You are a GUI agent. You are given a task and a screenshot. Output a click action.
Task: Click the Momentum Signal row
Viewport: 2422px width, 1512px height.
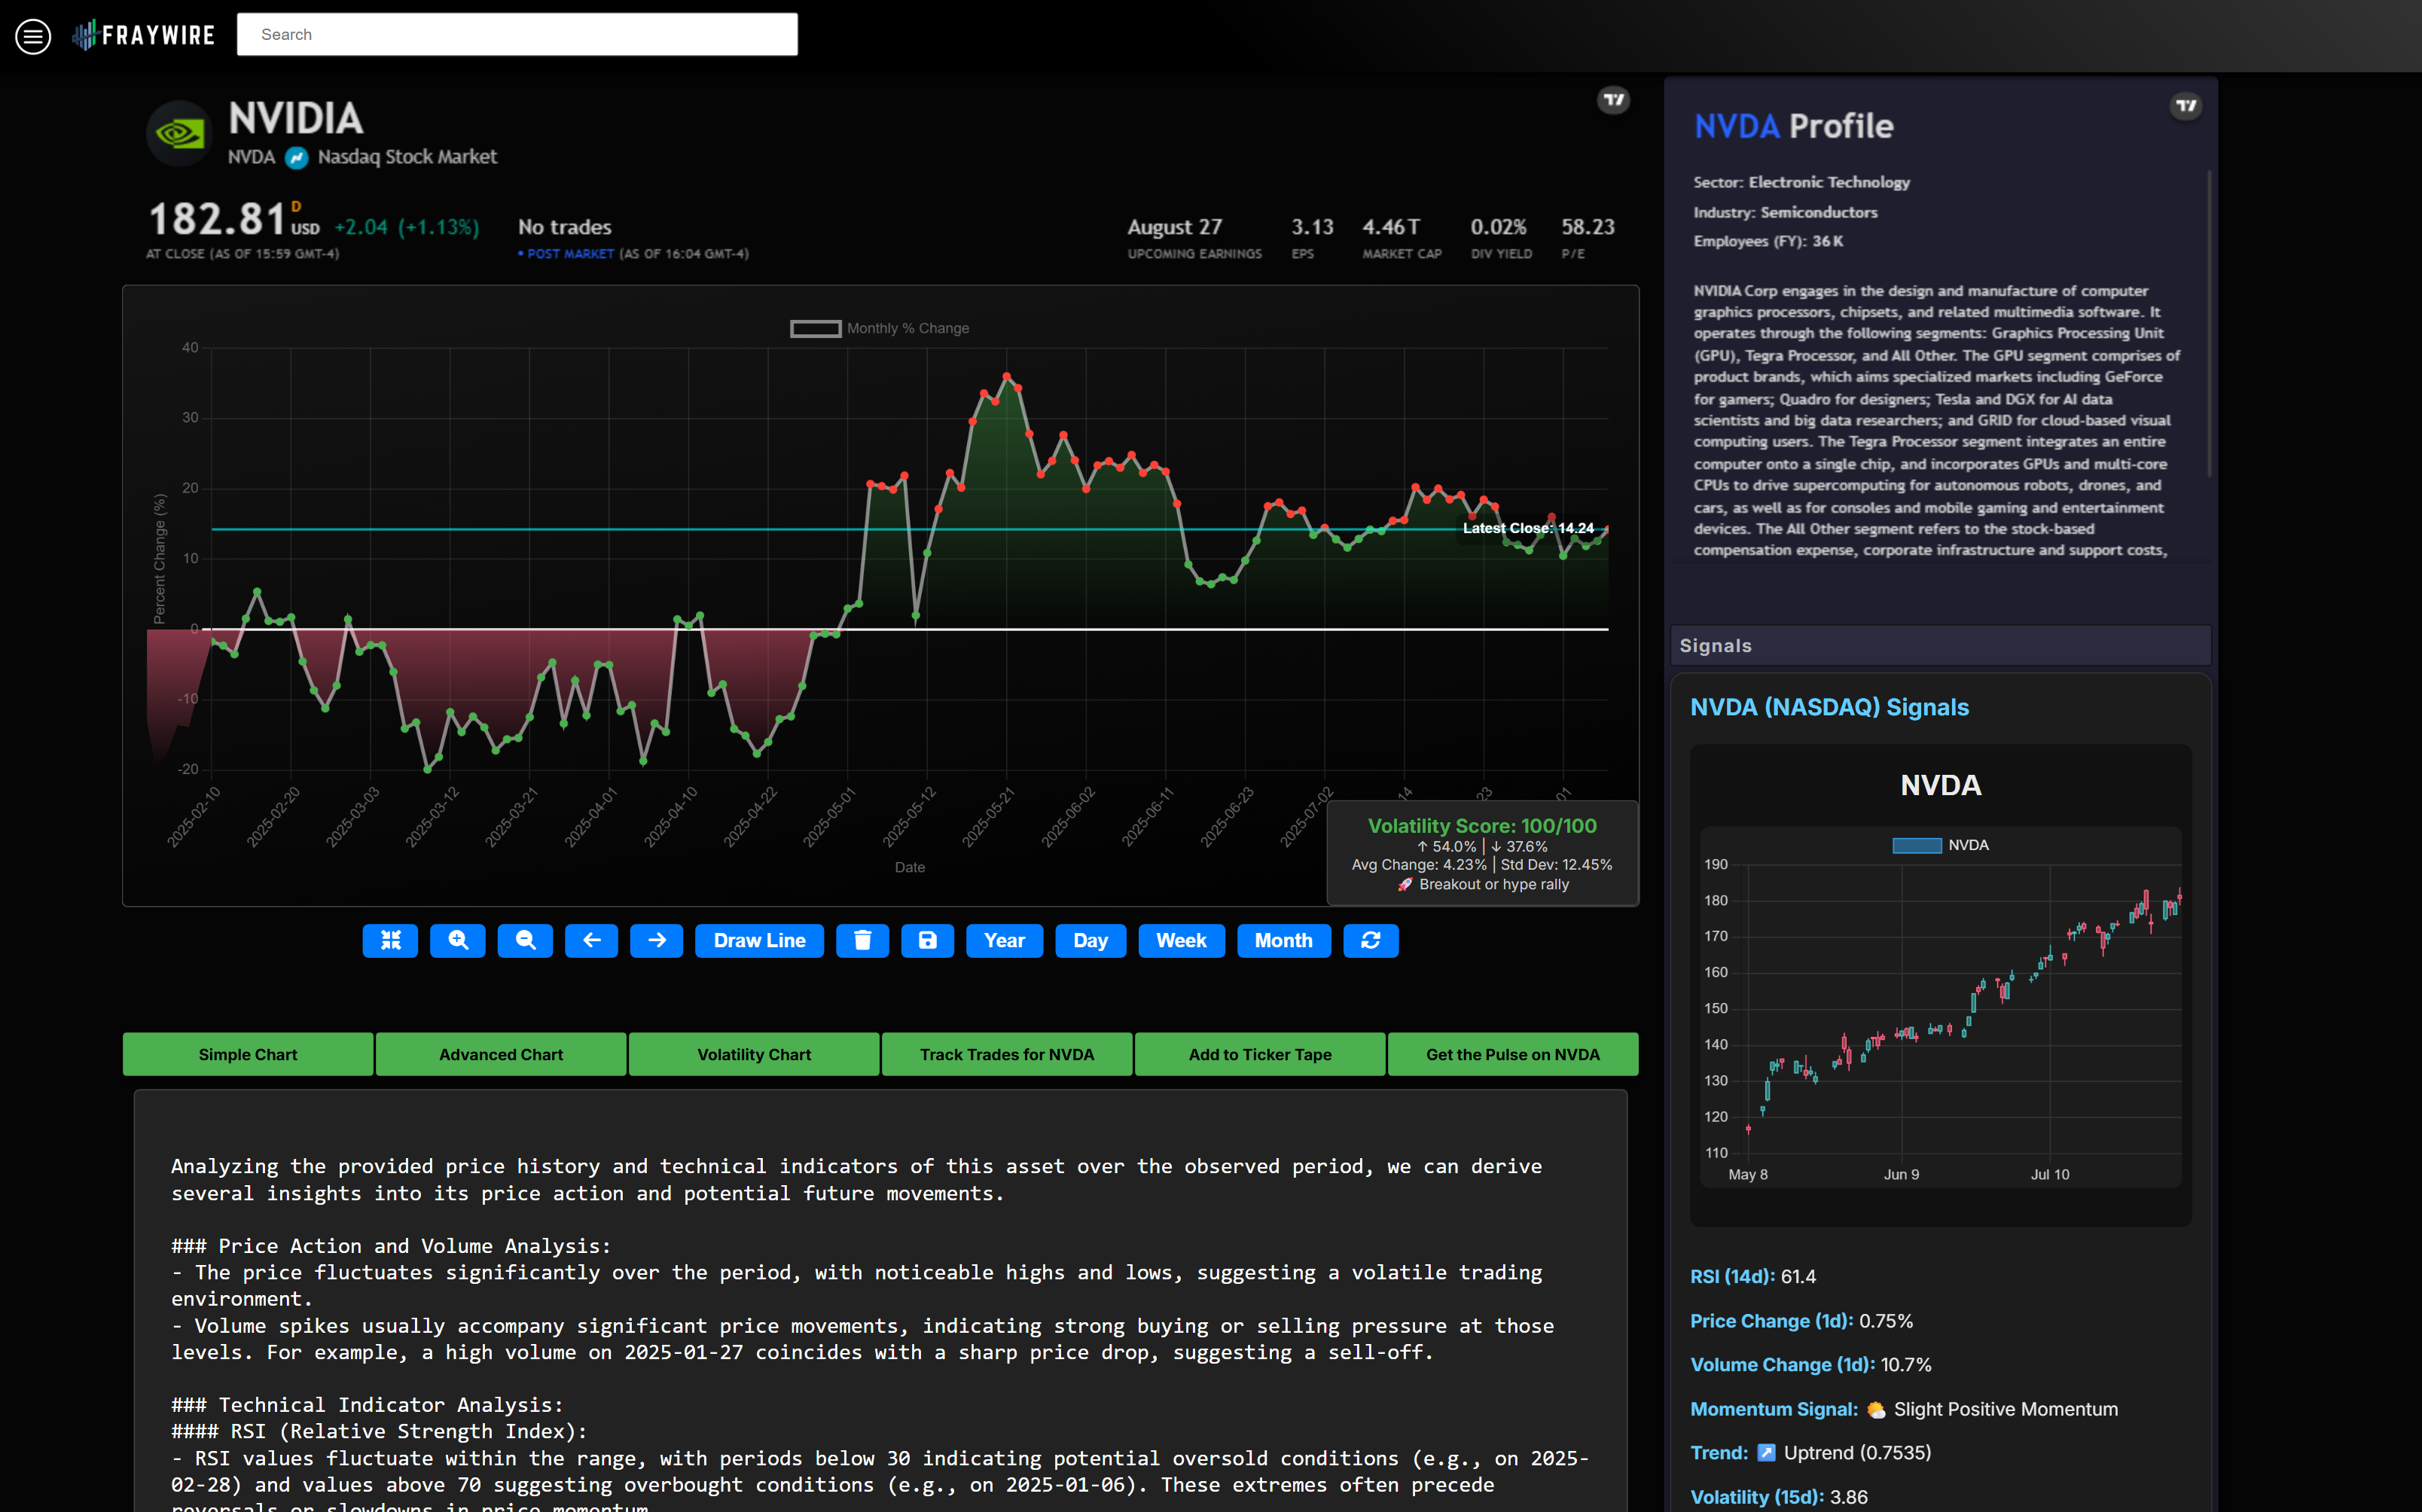pyautogui.click(x=1904, y=1409)
